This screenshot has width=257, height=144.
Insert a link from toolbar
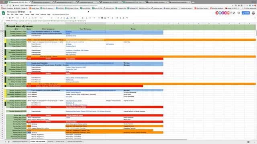coord(99,18)
